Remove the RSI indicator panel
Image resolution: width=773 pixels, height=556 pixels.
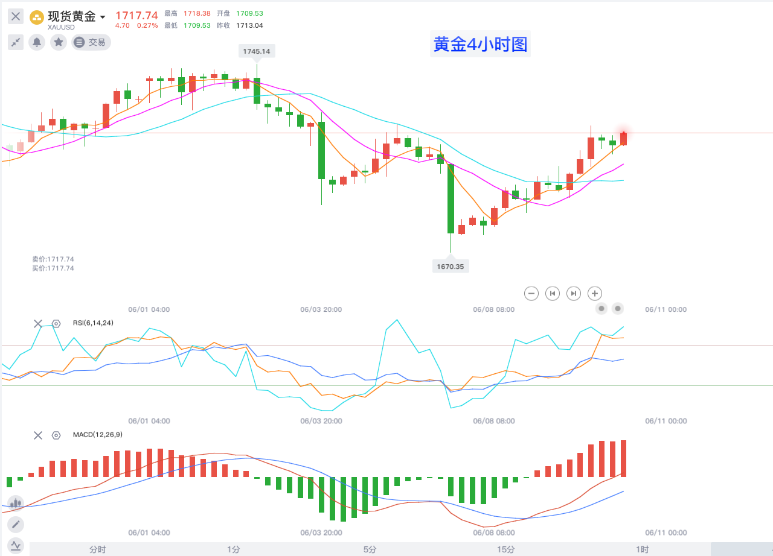[38, 324]
